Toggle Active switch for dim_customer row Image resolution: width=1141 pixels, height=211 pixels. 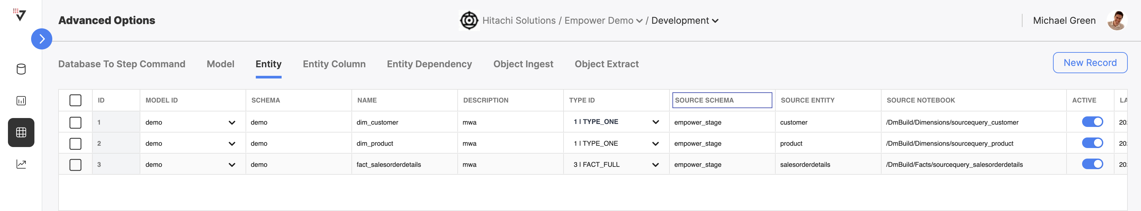pos(1092,122)
